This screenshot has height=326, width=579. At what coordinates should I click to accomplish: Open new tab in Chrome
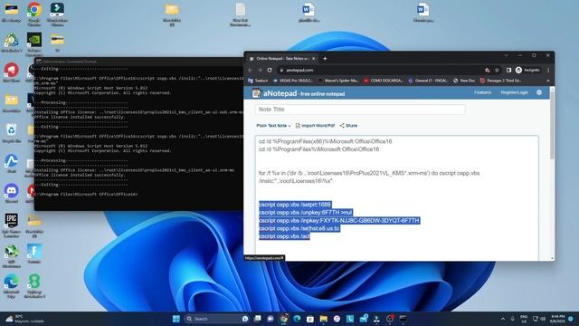pos(325,58)
